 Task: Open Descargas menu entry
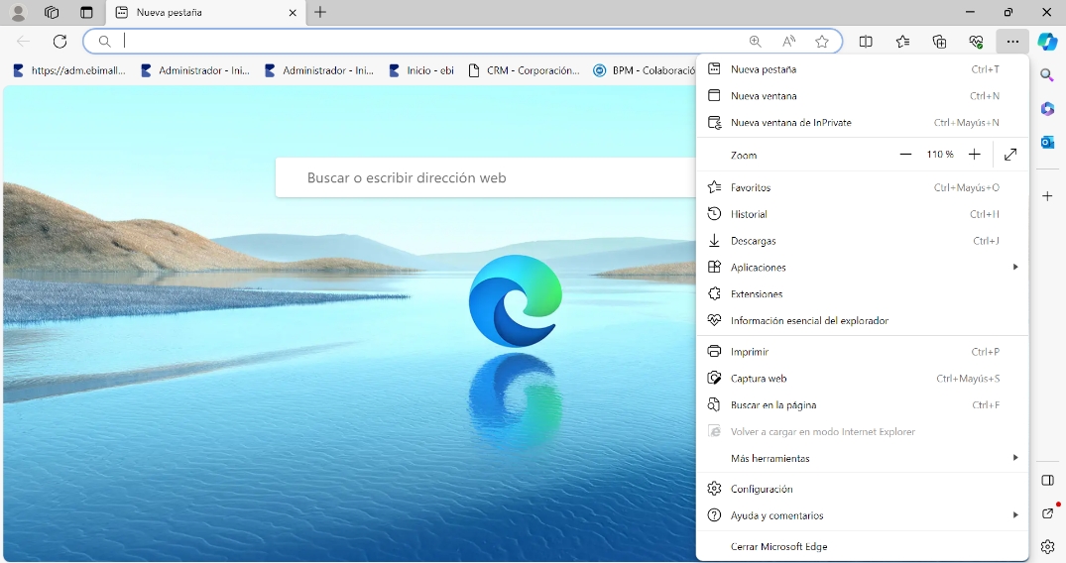(862, 241)
